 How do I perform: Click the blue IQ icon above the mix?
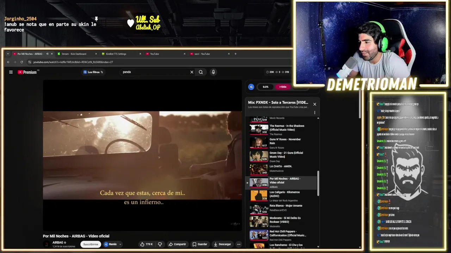(x=251, y=87)
